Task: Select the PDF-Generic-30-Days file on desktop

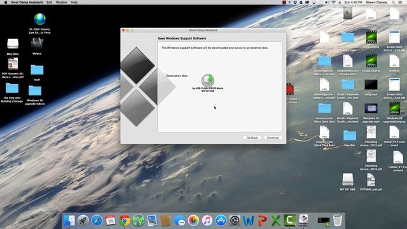Action: pos(13,68)
